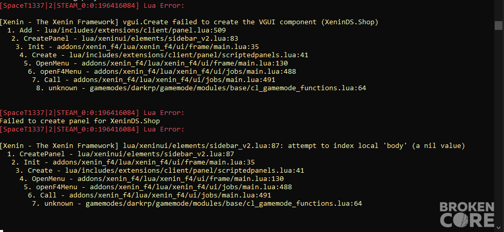Click the vertical scrollbar thumb
Screen dimensions: 504x232
[499, 25]
